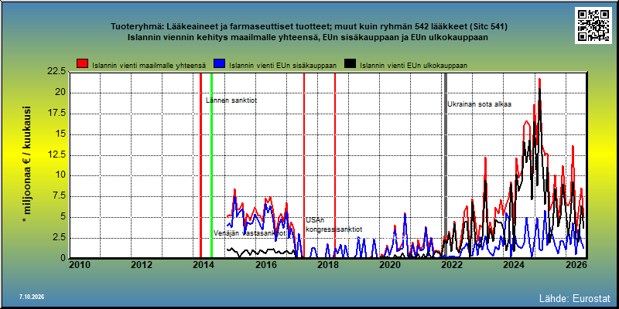Click the green vertical marker line
The height and width of the screenshot is (309, 619).
[x=211, y=165]
